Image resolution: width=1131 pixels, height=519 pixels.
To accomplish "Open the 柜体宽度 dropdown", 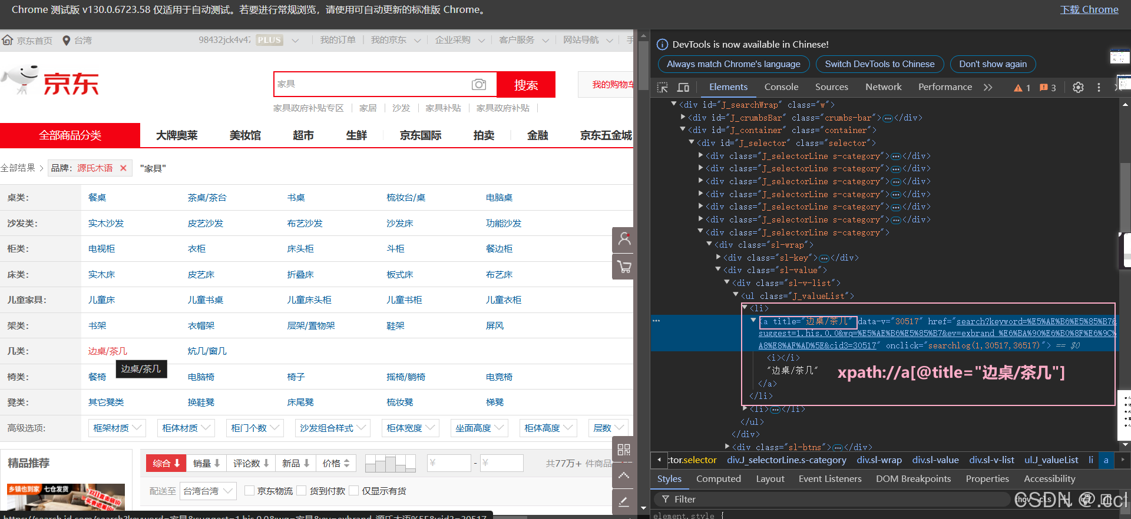I will tap(410, 428).
